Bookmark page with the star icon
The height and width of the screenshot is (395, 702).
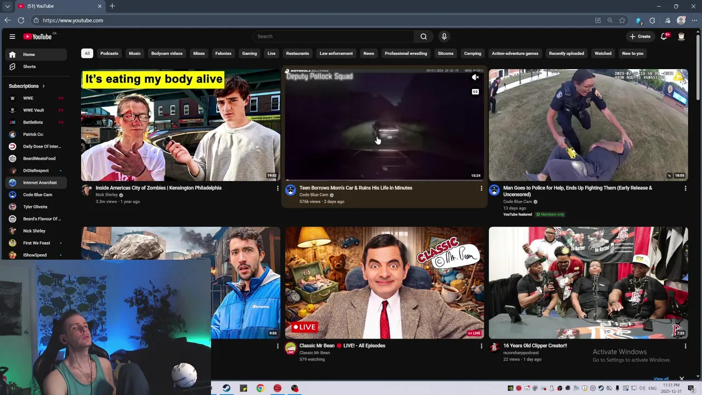pyautogui.click(x=622, y=20)
